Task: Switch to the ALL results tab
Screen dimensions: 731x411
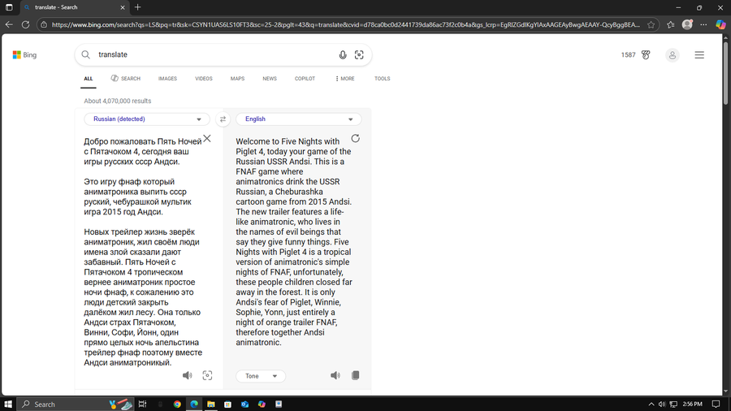Action: pyautogui.click(x=88, y=79)
